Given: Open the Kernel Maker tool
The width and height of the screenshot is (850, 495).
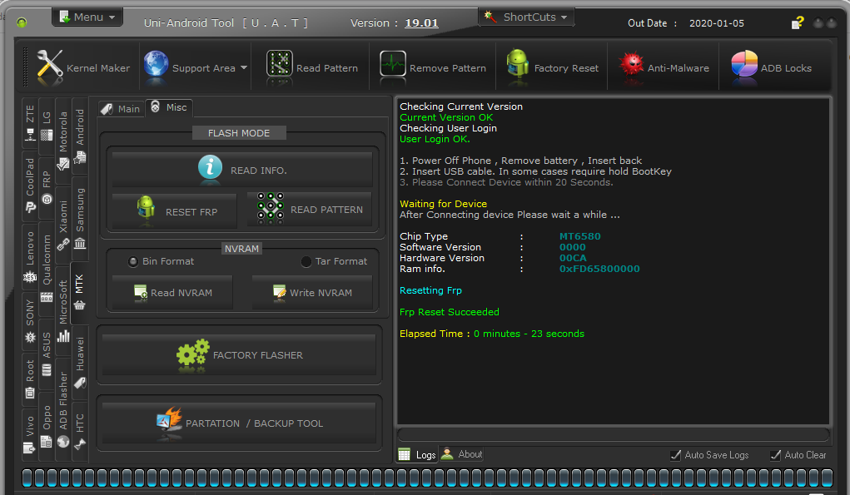Looking at the screenshot, I should (83, 67).
